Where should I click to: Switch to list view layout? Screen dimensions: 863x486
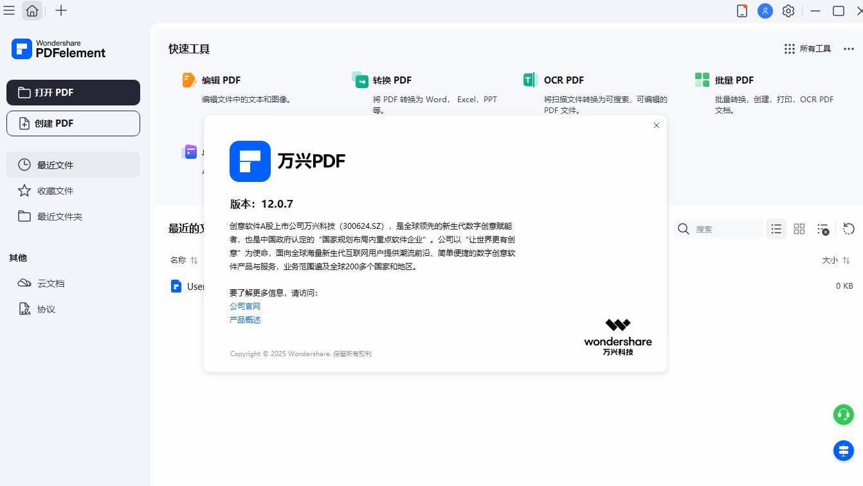tap(776, 229)
